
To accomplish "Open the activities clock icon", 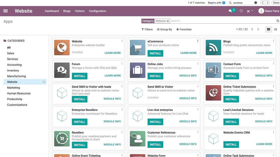I will [240, 11].
